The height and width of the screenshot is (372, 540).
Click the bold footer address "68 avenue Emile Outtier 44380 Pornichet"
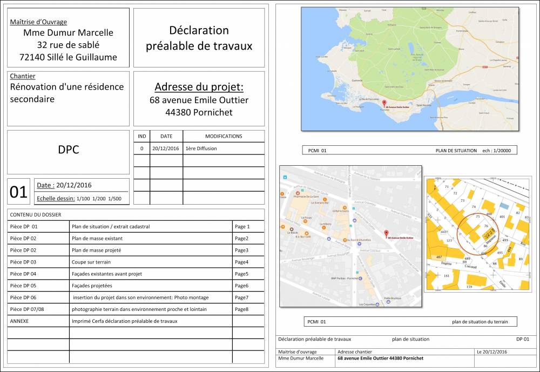click(381, 358)
